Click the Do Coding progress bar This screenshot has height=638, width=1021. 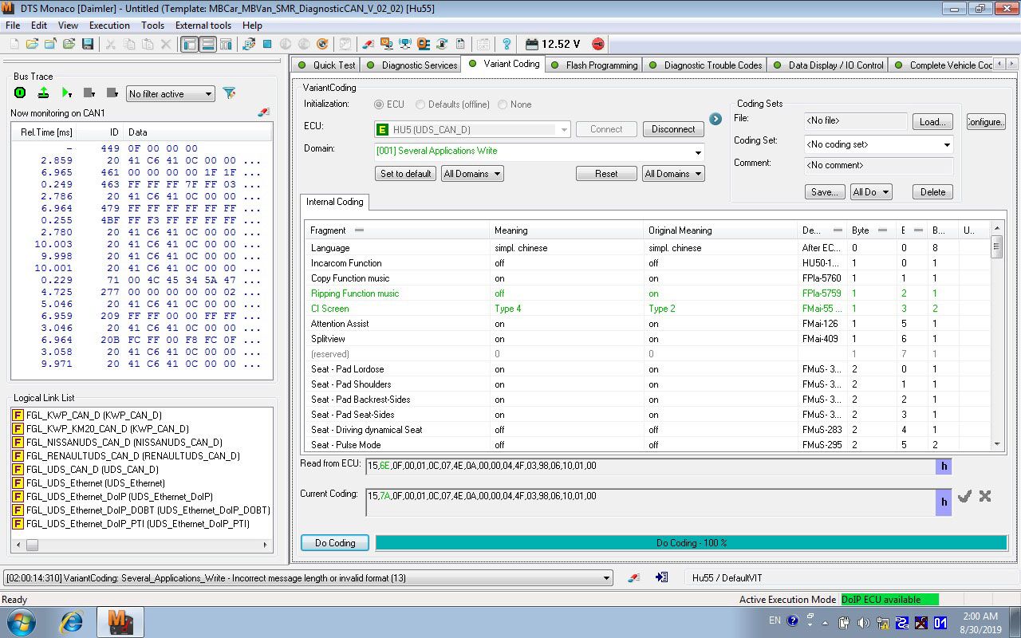(x=691, y=543)
